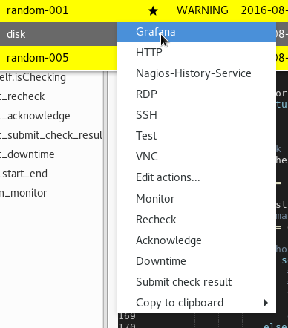Screen dimensions: 288x328
Task: Click the outline panel vertical scrollbar
Action: click(x=105, y=200)
